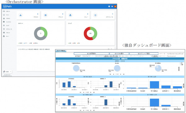Click the start date input field
The width and height of the screenshot is (186, 113).
tap(86, 56)
